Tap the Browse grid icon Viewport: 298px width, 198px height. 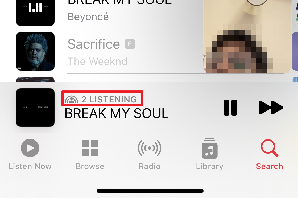(90, 148)
